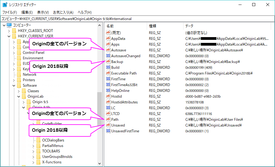The image size is (275, 167).
Task: Click the data C:¥新しい場所¥OriginLab¥User Files¥
Action: pyautogui.click(x=214, y=120)
